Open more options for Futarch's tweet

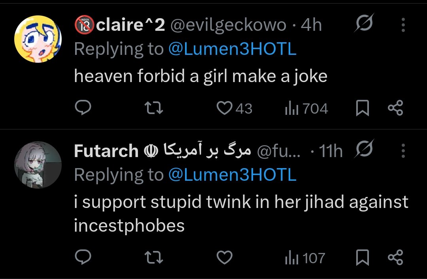coord(403,150)
